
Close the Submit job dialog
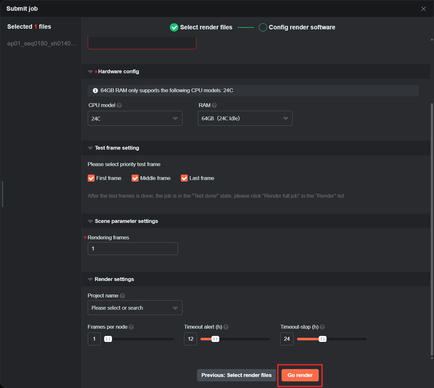pyautogui.click(x=424, y=9)
